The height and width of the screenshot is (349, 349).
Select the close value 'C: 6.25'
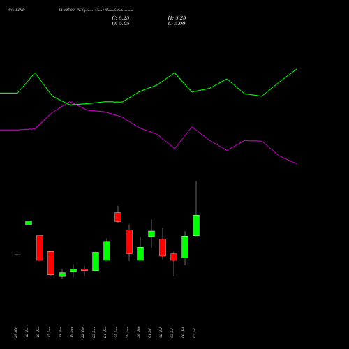tap(121, 18)
